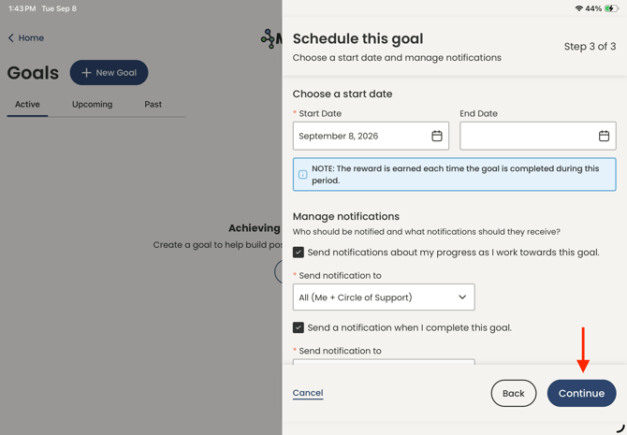Uncheck the goal completion notification checkbox
The height and width of the screenshot is (435, 627).
(x=299, y=327)
